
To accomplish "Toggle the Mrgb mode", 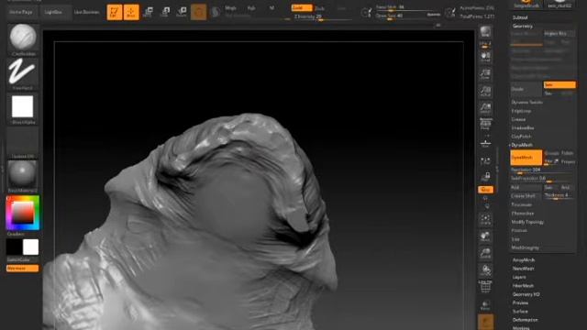I will pos(230,8).
